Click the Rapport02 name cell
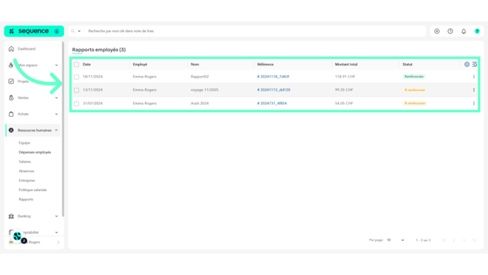Viewport: 488px width, 275px height. [200, 77]
